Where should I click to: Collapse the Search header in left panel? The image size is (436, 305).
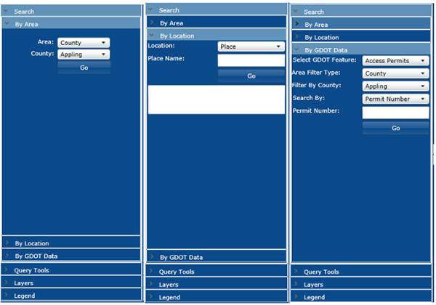pos(71,12)
